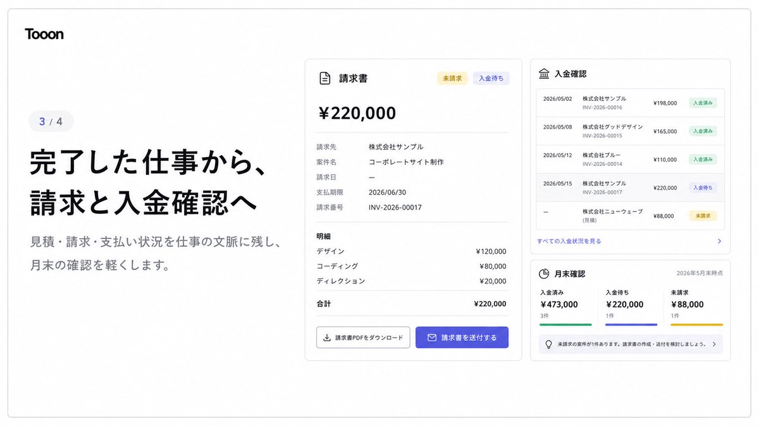Click INV-2026-00015 invoice number
Screen dimensions: 759x426
click(x=602, y=136)
